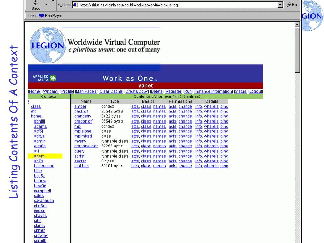Open the adams context

point(40,126)
